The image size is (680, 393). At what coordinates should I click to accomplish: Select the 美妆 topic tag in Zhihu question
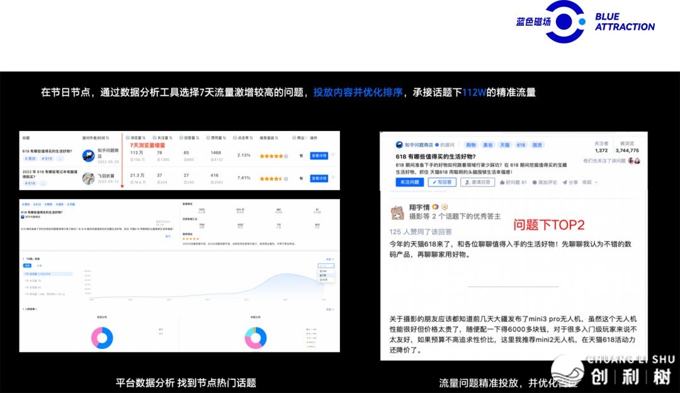coord(488,145)
